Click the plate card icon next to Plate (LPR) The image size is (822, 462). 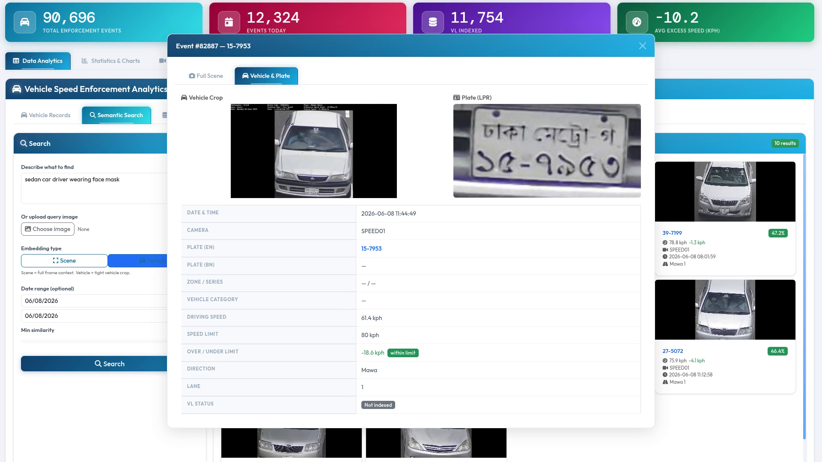pyautogui.click(x=456, y=98)
